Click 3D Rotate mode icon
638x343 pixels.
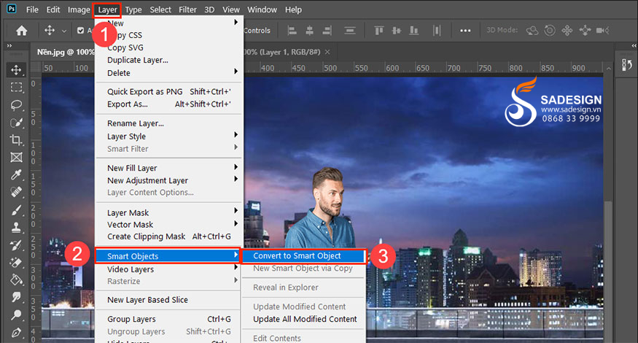532,31
